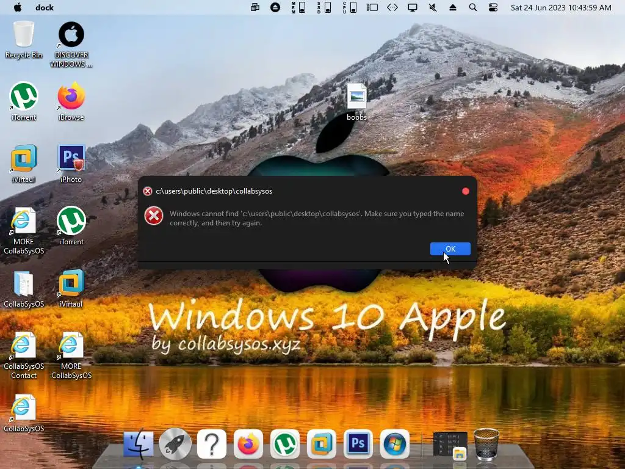This screenshot has width=625, height=469.
Task: Close the error dialog with the red dot
Action: tap(465, 191)
